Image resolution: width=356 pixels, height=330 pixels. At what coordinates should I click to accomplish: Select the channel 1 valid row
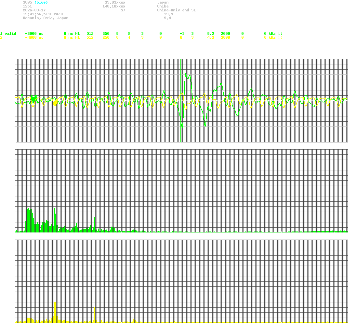(8, 33)
